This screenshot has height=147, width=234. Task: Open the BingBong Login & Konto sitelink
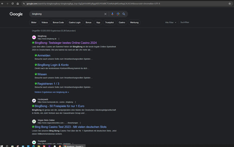[53, 65]
